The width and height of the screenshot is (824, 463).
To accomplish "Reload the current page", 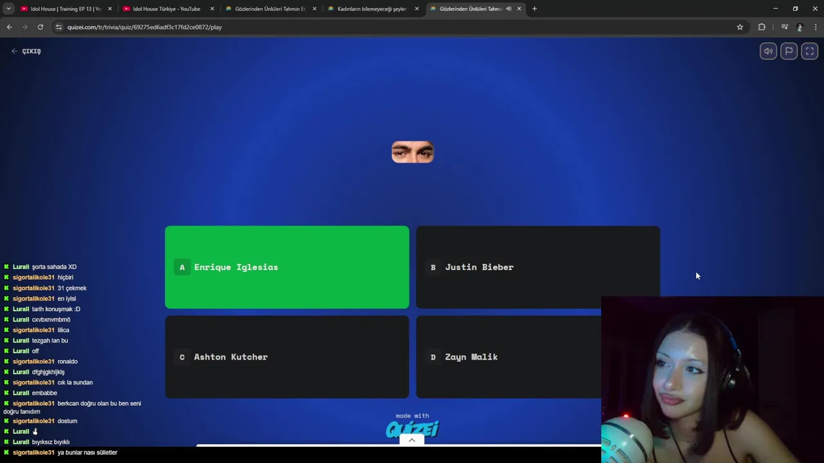I will tap(40, 27).
